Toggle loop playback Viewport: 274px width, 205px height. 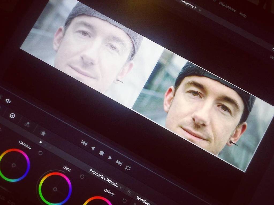[x=128, y=168]
